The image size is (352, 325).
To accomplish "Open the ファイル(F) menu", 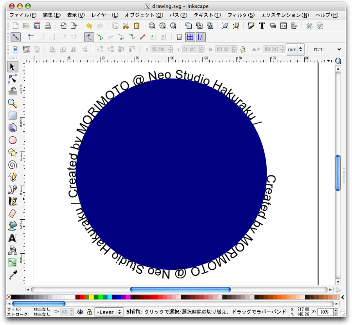I will point(23,15).
